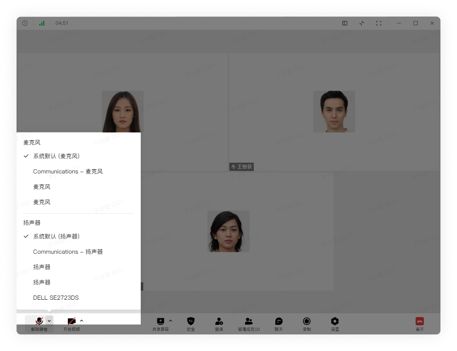Close the meeting window
This screenshot has height=351, width=457.
pyautogui.click(x=432, y=23)
